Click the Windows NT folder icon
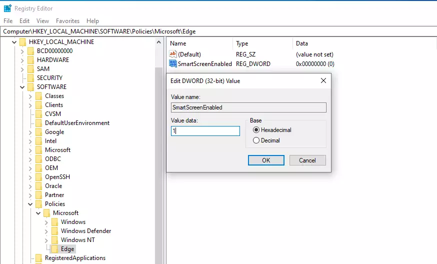Screen dimensions: 437x264 pos(55,240)
